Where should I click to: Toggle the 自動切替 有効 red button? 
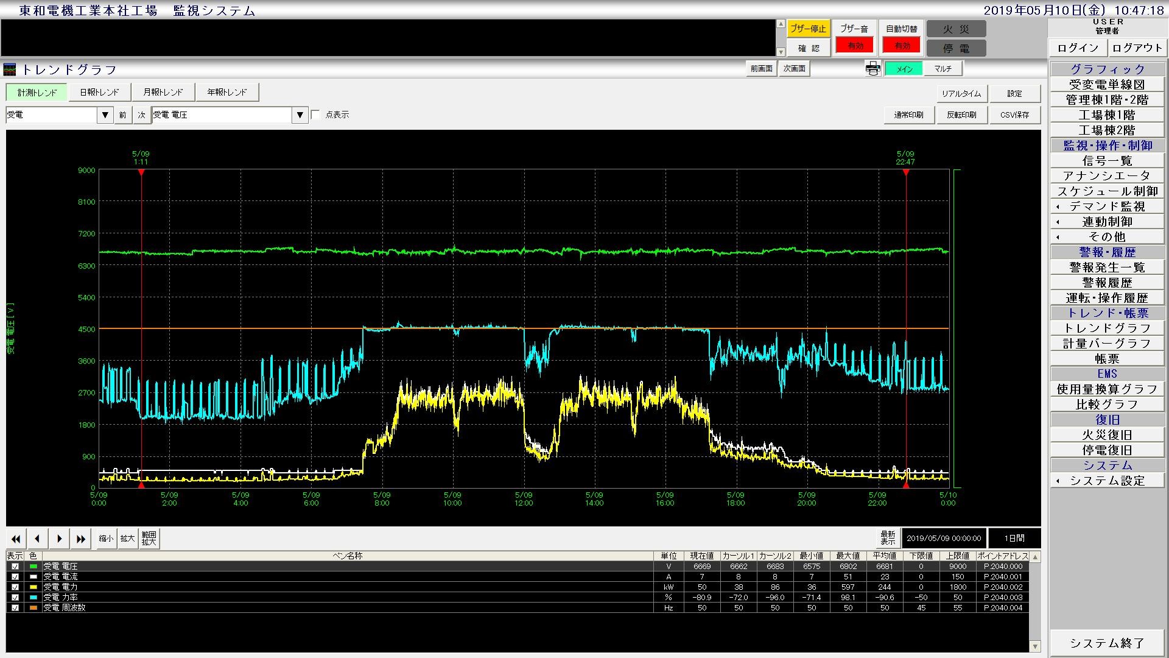(x=902, y=46)
